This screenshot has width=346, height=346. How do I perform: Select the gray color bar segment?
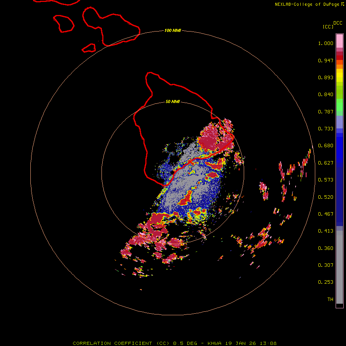click(339, 267)
